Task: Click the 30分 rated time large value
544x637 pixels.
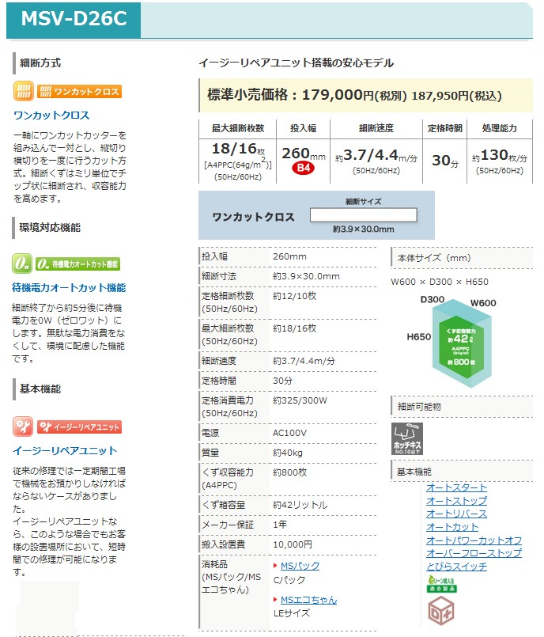Action: point(445,161)
